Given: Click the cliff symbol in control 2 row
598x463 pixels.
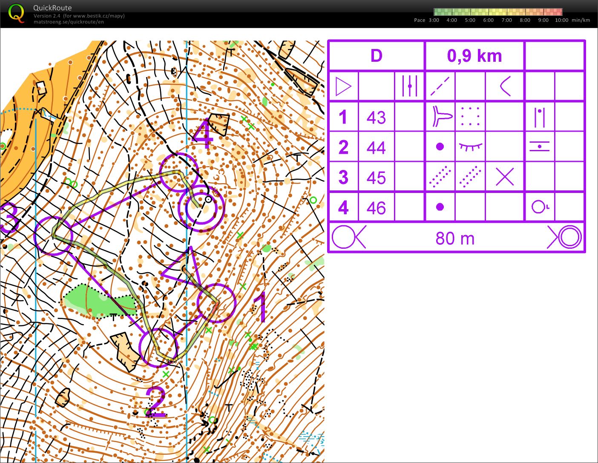Looking at the screenshot, I should [x=470, y=147].
